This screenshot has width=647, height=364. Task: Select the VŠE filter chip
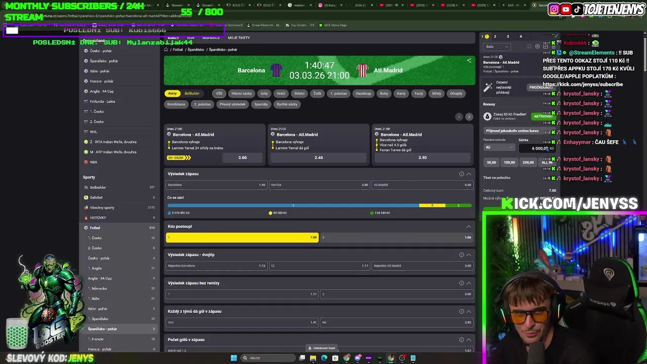(x=219, y=94)
